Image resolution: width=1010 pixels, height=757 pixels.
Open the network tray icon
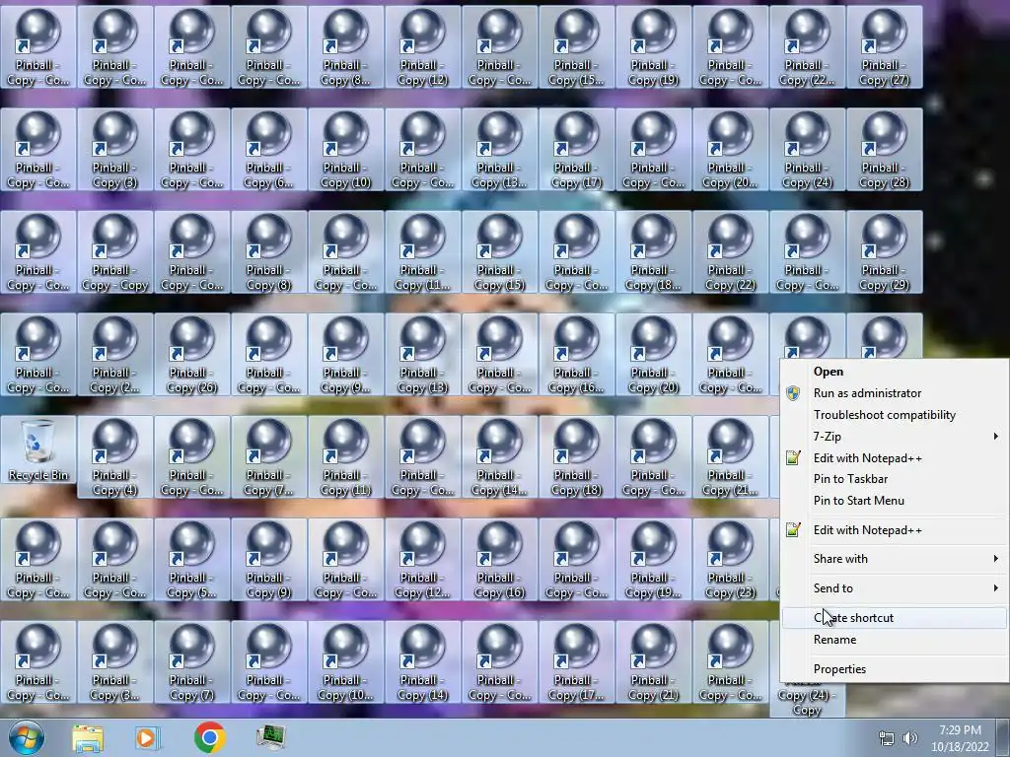tap(887, 739)
